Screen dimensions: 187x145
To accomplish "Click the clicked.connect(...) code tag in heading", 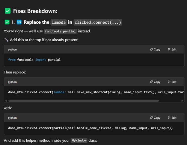I will click(x=98, y=22).
